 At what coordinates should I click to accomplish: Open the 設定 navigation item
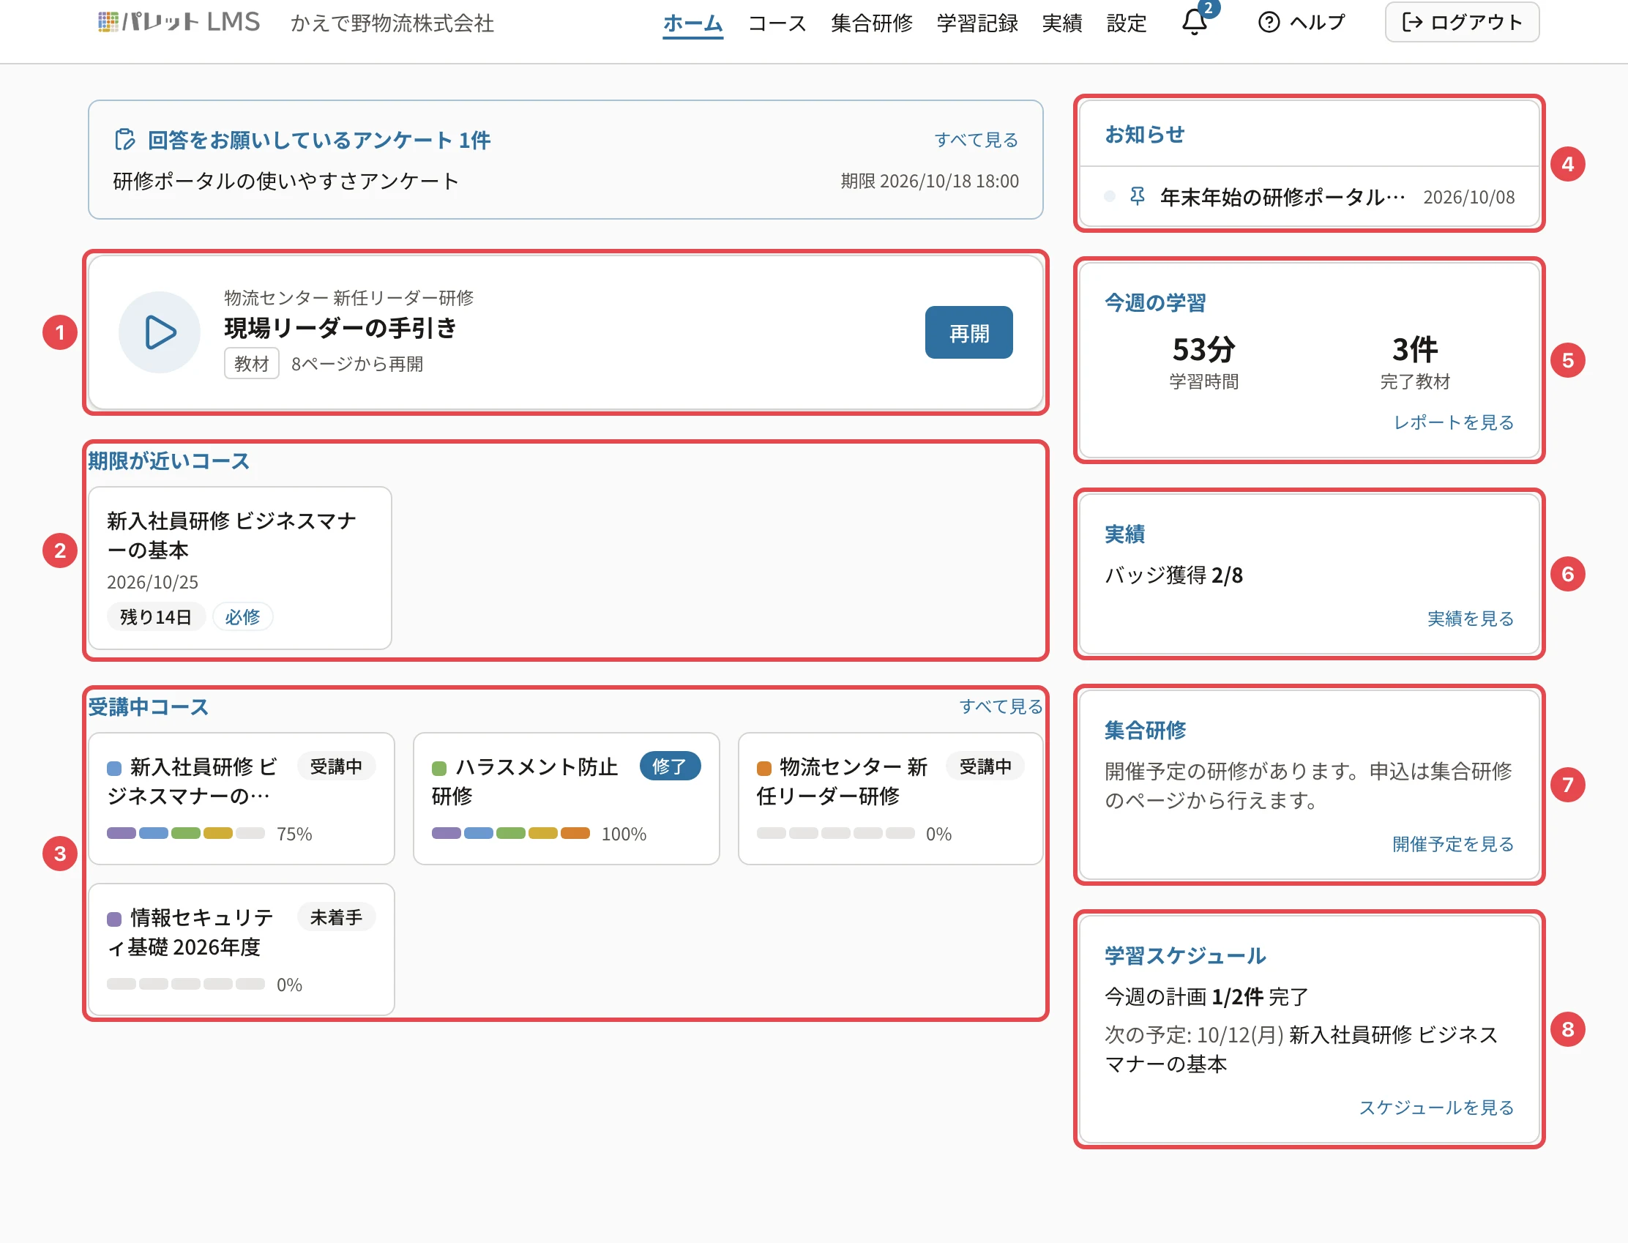[1127, 23]
